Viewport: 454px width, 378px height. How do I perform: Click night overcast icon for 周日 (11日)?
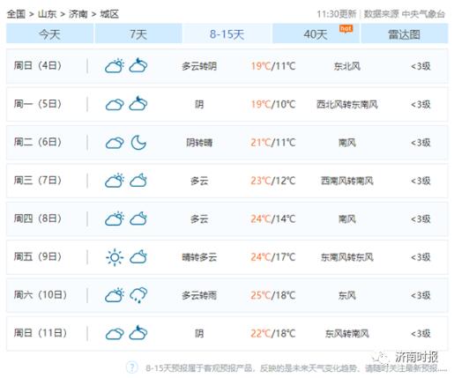pyautogui.click(x=138, y=332)
